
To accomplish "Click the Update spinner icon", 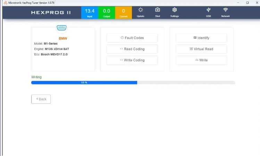I will (x=141, y=10).
